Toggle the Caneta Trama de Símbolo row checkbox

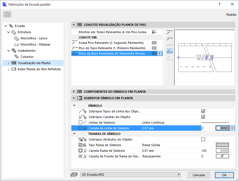click(81, 151)
